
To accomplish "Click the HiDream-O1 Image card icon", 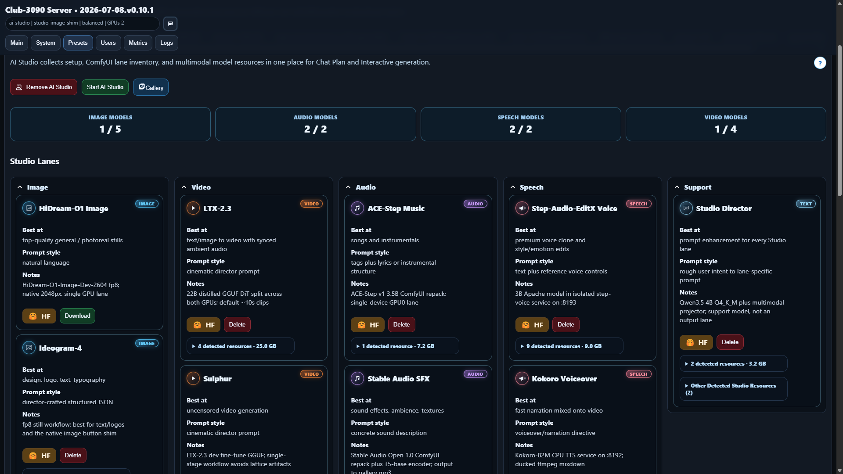I will [x=29, y=208].
